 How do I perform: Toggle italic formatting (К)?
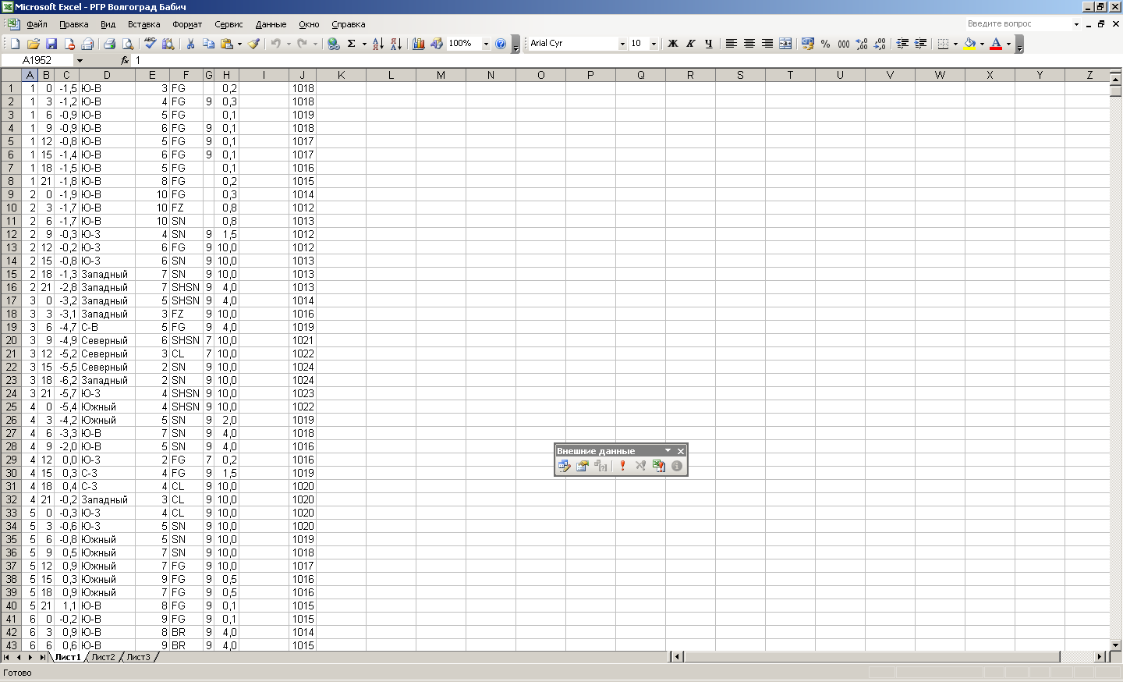tap(690, 44)
